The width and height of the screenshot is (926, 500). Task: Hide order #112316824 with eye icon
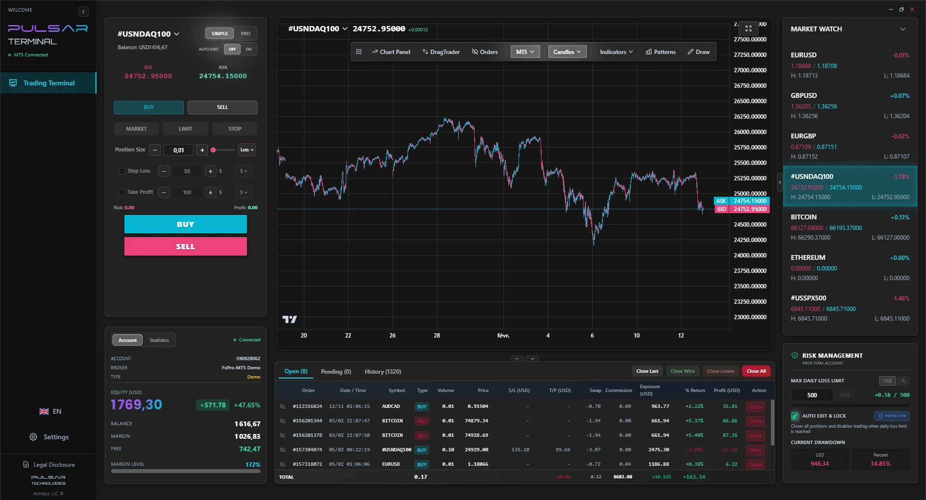(283, 406)
